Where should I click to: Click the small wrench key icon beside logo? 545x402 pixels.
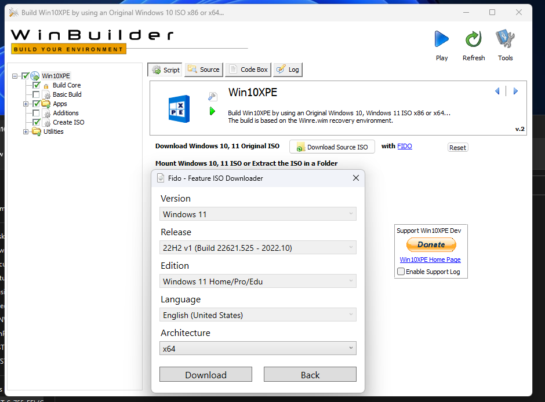[x=212, y=96]
